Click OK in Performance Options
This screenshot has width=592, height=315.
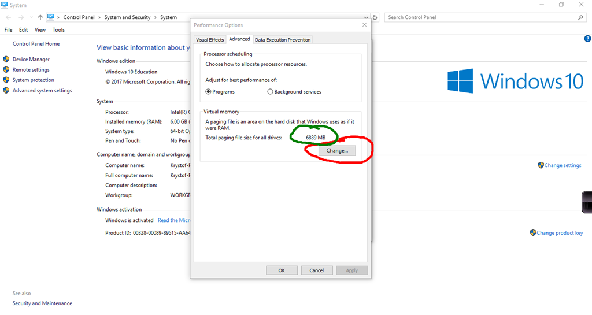282,270
